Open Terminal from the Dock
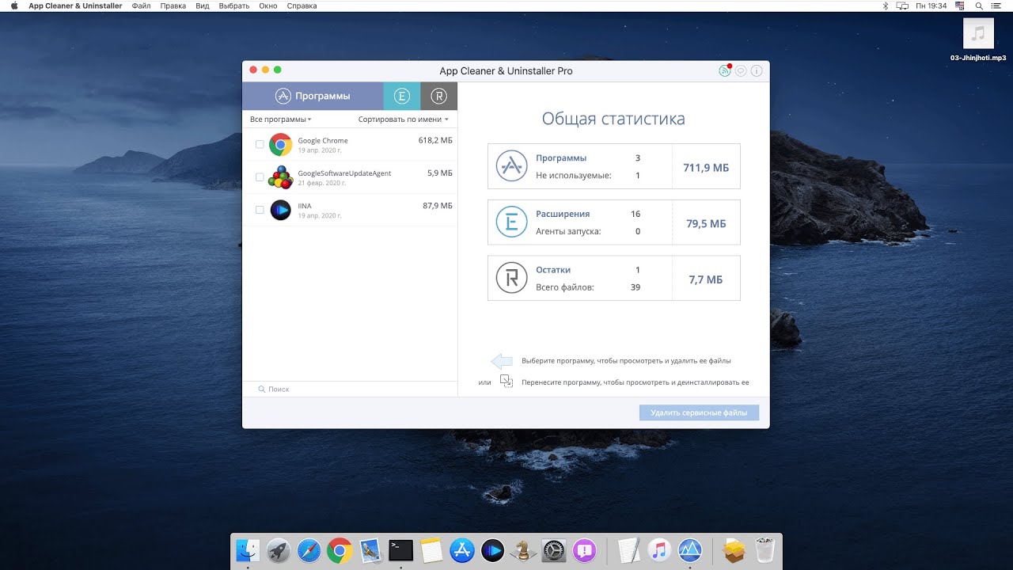 click(x=400, y=549)
